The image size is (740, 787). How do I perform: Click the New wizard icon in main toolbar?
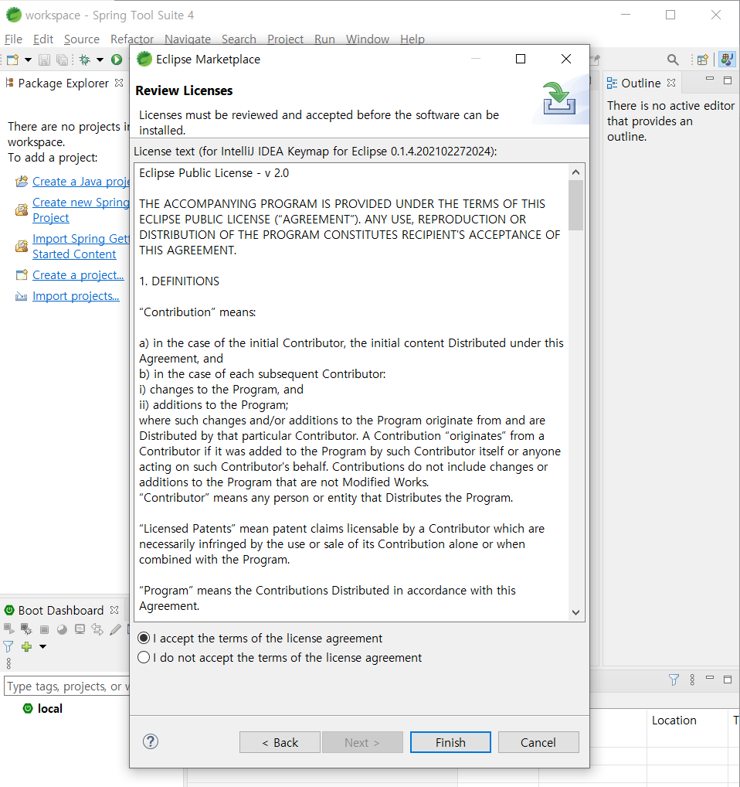[x=12, y=60]
